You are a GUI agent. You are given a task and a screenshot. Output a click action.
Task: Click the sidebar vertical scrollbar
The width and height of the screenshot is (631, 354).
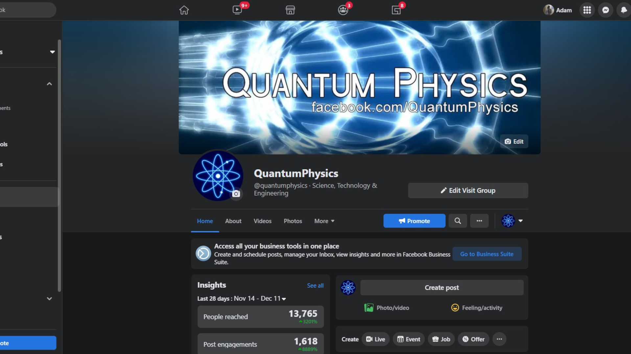pos(59,166)
